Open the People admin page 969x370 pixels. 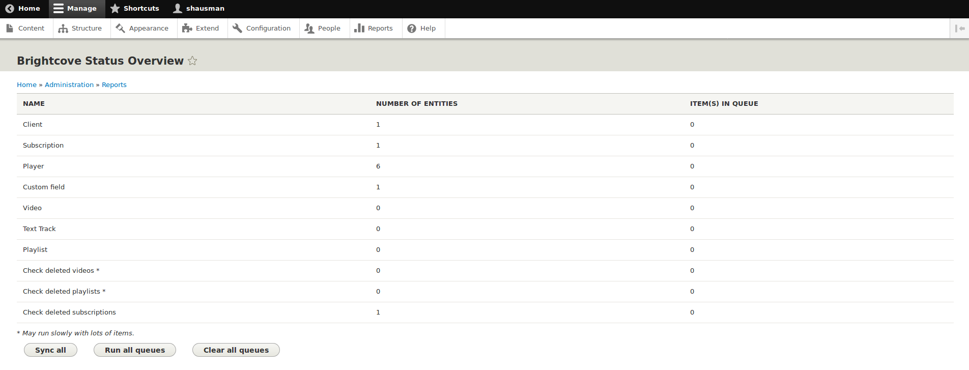(323, 29)
